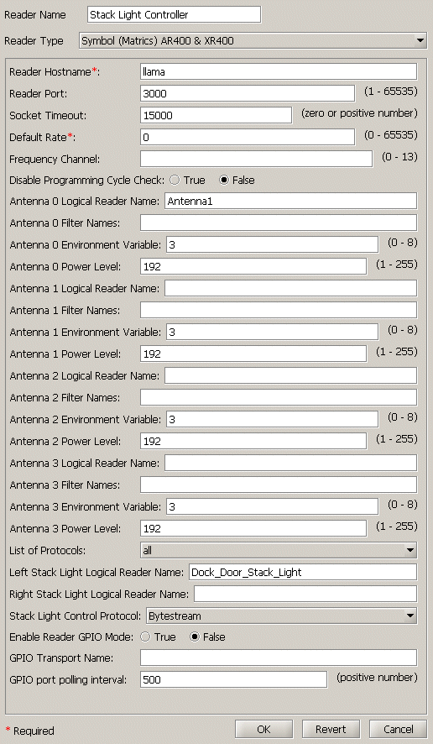Click Antenna 0 Filter Names field
This screenshot has width=433, height=744.
point(279,223)
